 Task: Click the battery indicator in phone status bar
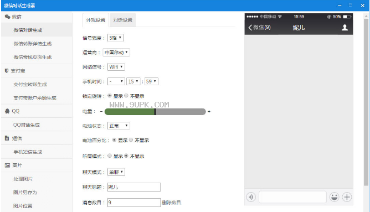point(347,17)
